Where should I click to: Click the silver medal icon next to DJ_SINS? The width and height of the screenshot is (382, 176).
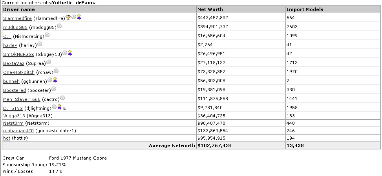pyautogui.click(x=54, y=107)
